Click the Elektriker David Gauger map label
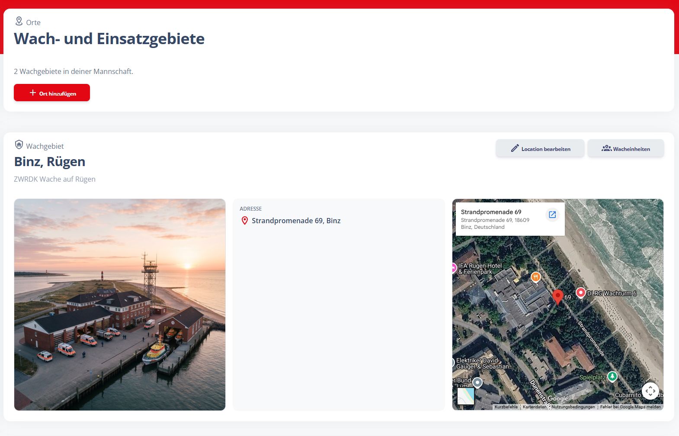The height and width of the screenshot is (436, 679). click(484, 363)
